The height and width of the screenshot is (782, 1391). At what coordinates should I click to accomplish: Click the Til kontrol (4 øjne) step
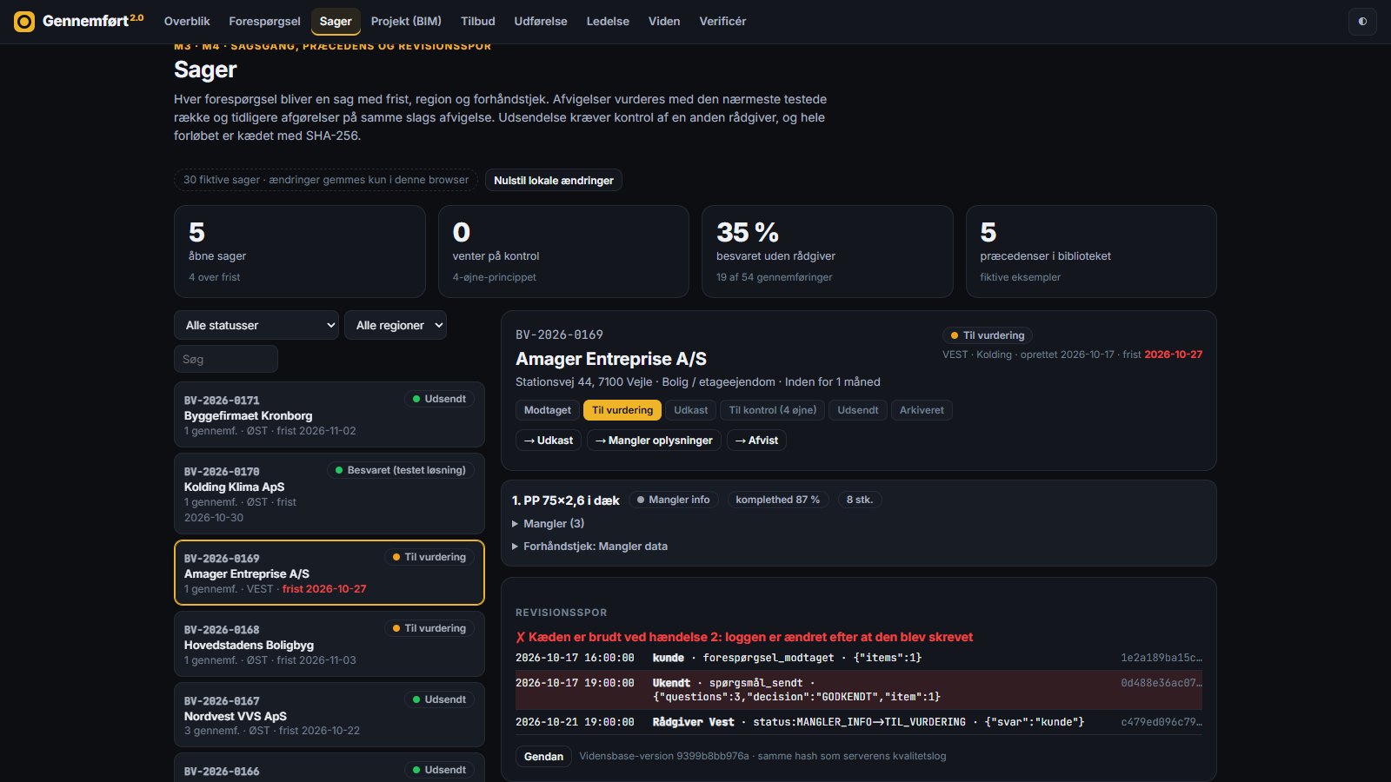point(773,410)
